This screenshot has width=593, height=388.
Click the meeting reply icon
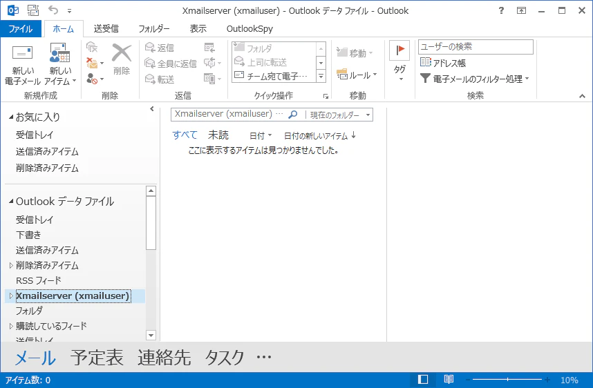click(x=209, y=47)
